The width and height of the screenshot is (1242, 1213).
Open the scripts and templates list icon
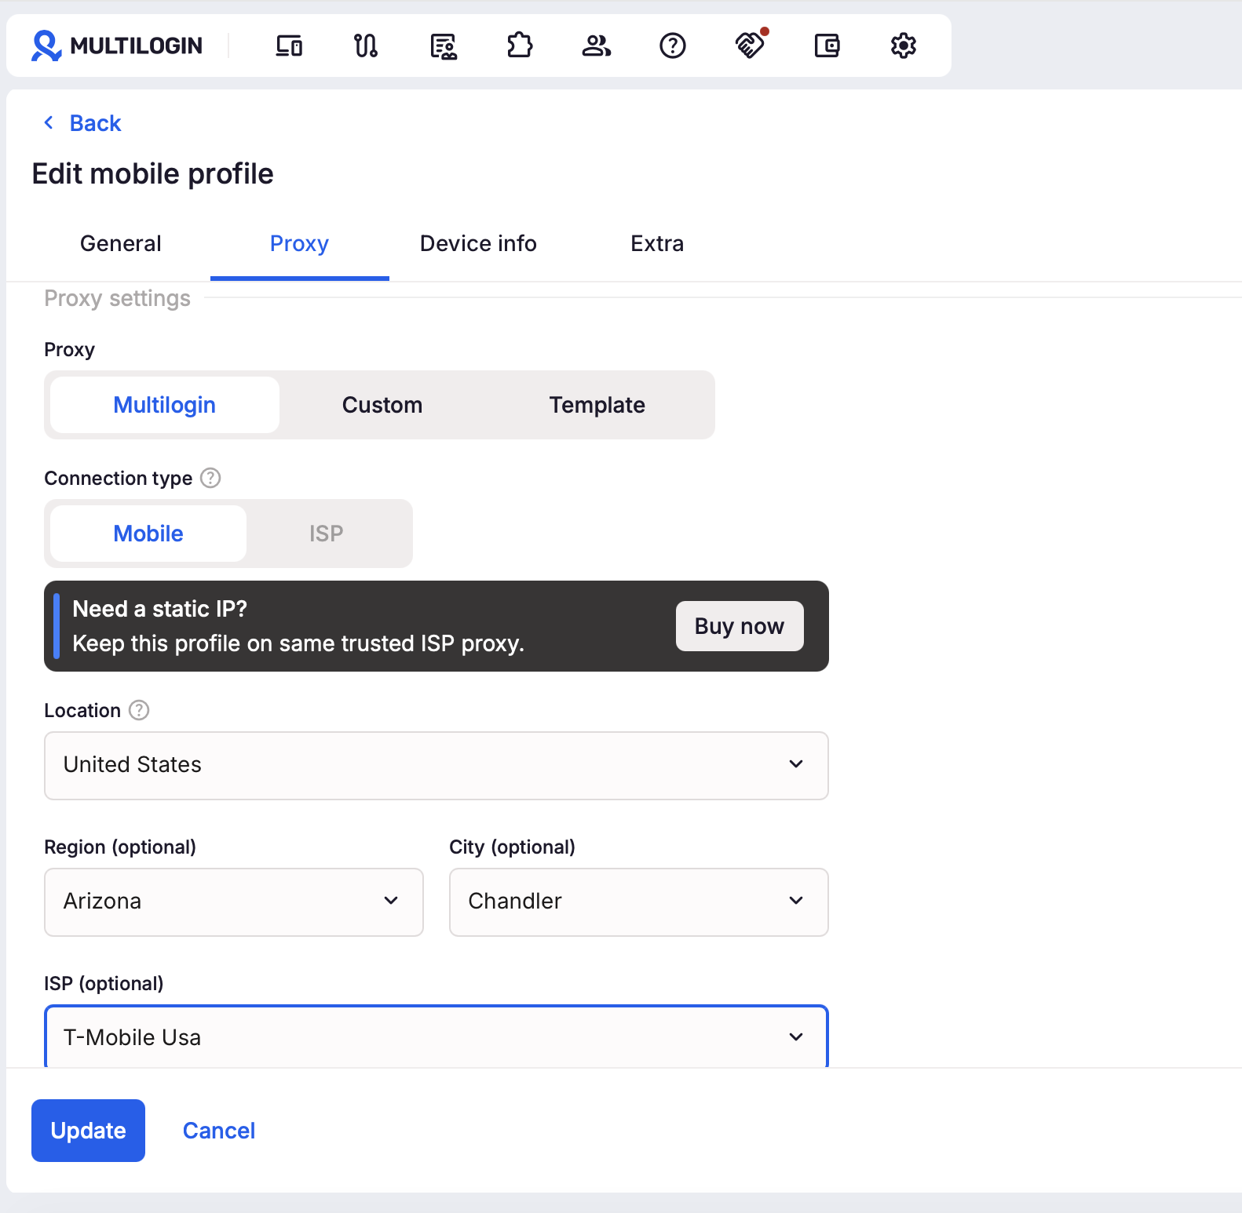coord(444,46)
